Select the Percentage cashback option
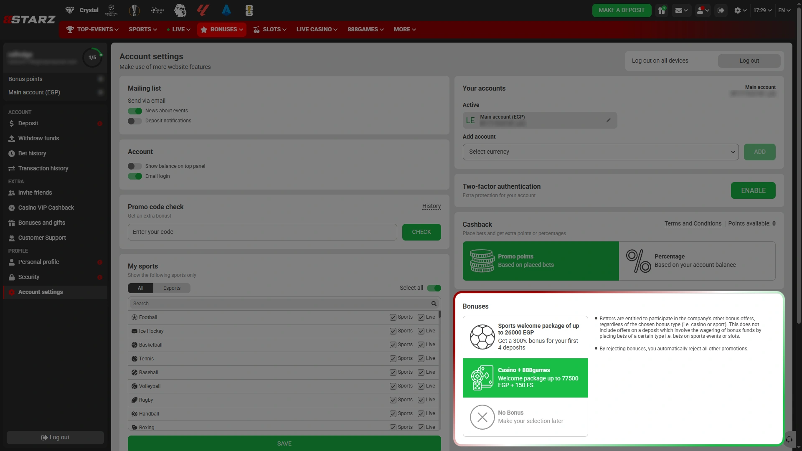This screenshot has width=802, height=451. click(x=697, y=261)
